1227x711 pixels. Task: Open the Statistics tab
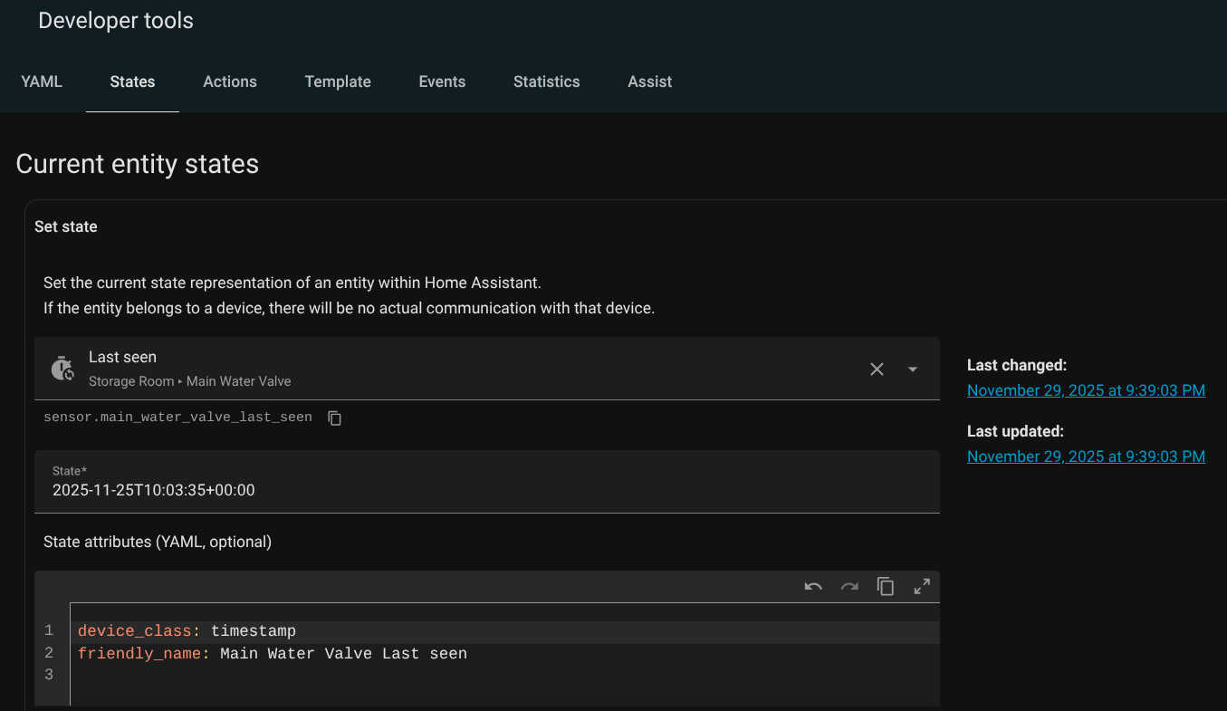pyautogui.click(x=546, y=82)
